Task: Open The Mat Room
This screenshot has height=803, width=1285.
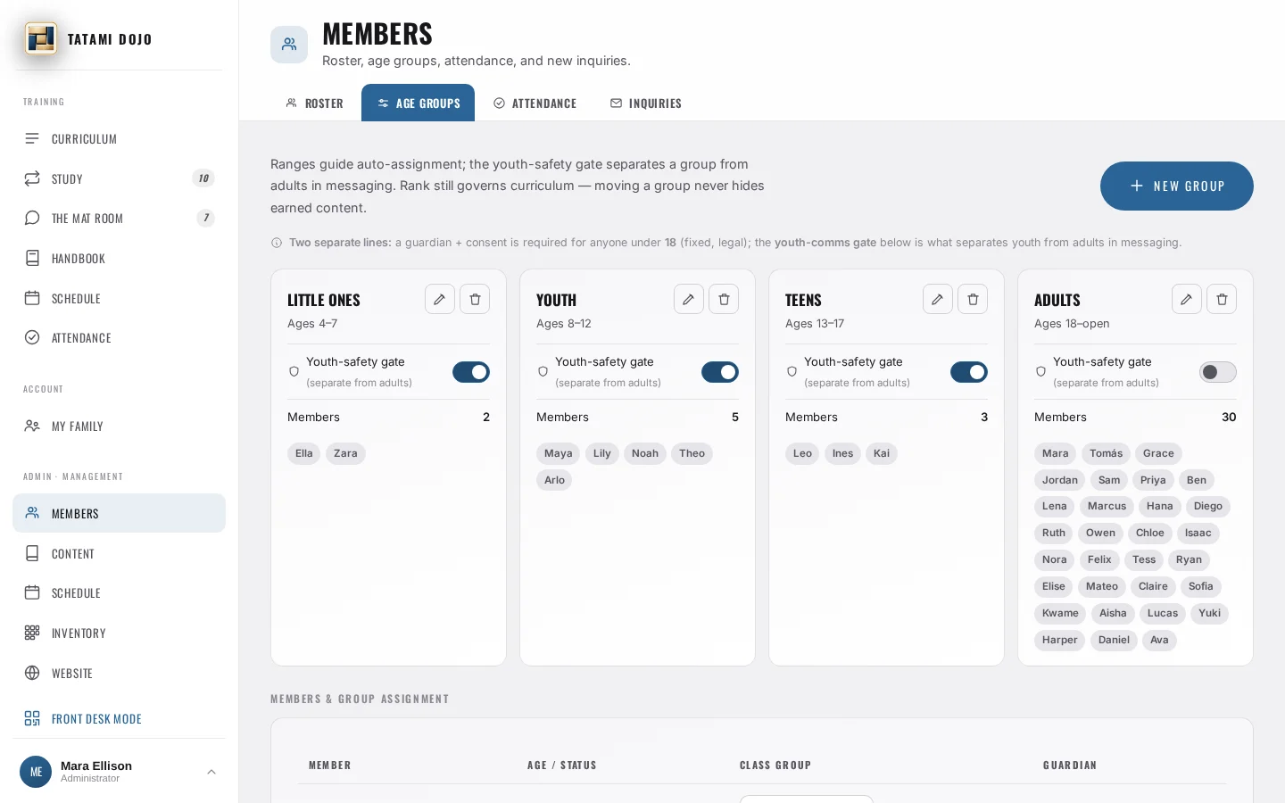Action: pos(119,218)
